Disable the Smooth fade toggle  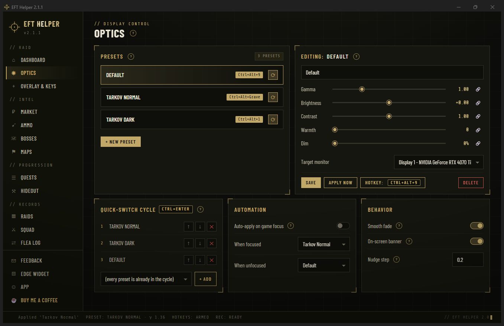477,226
